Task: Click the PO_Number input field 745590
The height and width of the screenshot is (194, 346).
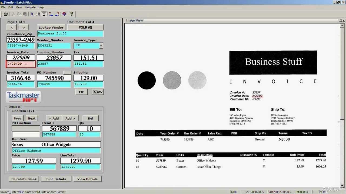Action: 54,84
